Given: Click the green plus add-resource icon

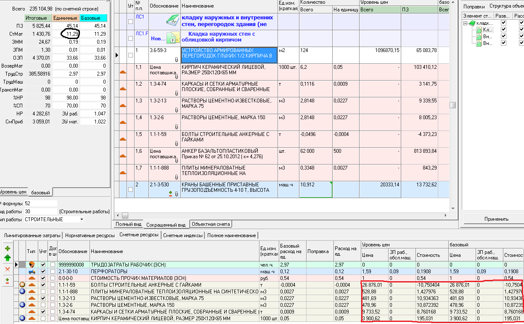Looking at the screenshot, I should (7, 248).
